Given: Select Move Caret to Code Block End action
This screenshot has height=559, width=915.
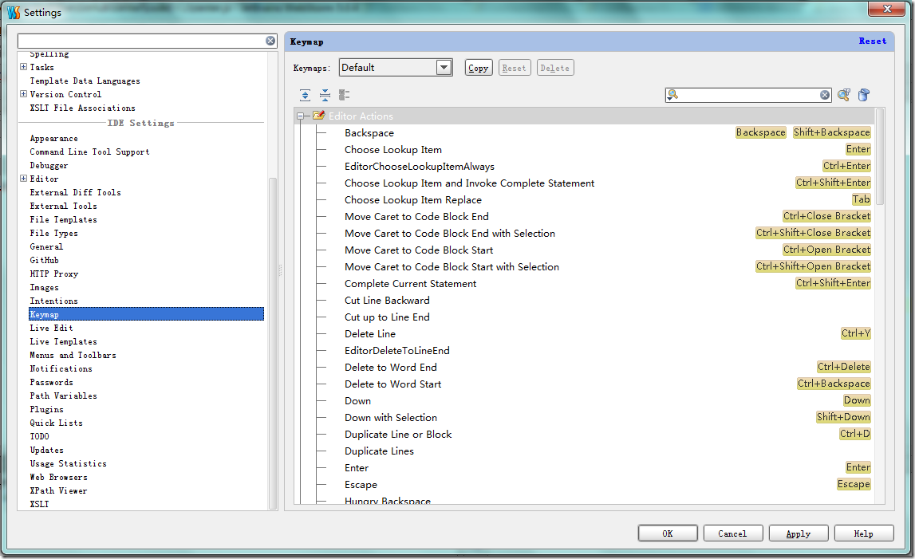Looking at the screenshot, I should click(416, 216).
